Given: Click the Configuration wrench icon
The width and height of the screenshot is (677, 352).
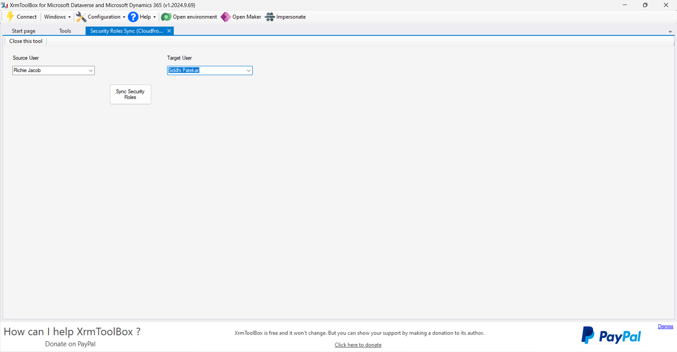Looking at the screenshot, I should point(80,17).
